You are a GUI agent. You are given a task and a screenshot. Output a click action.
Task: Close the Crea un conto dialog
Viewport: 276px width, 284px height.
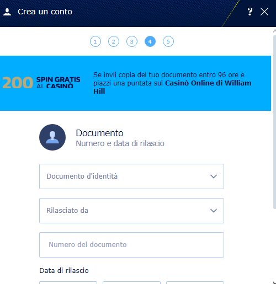pos(264,12)
